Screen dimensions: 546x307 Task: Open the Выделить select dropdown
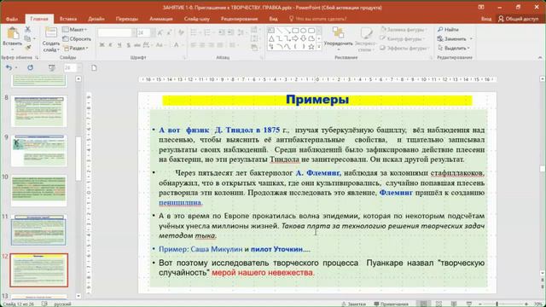(x=454, y=48)
